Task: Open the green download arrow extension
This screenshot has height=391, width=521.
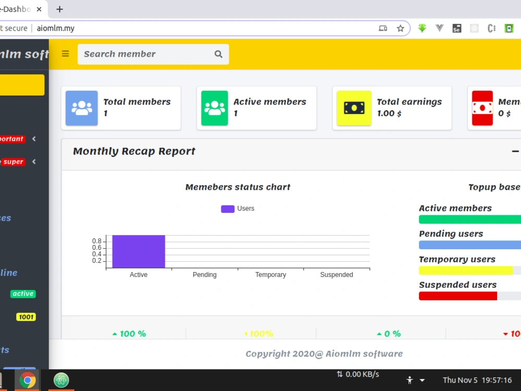Action: 422,28
